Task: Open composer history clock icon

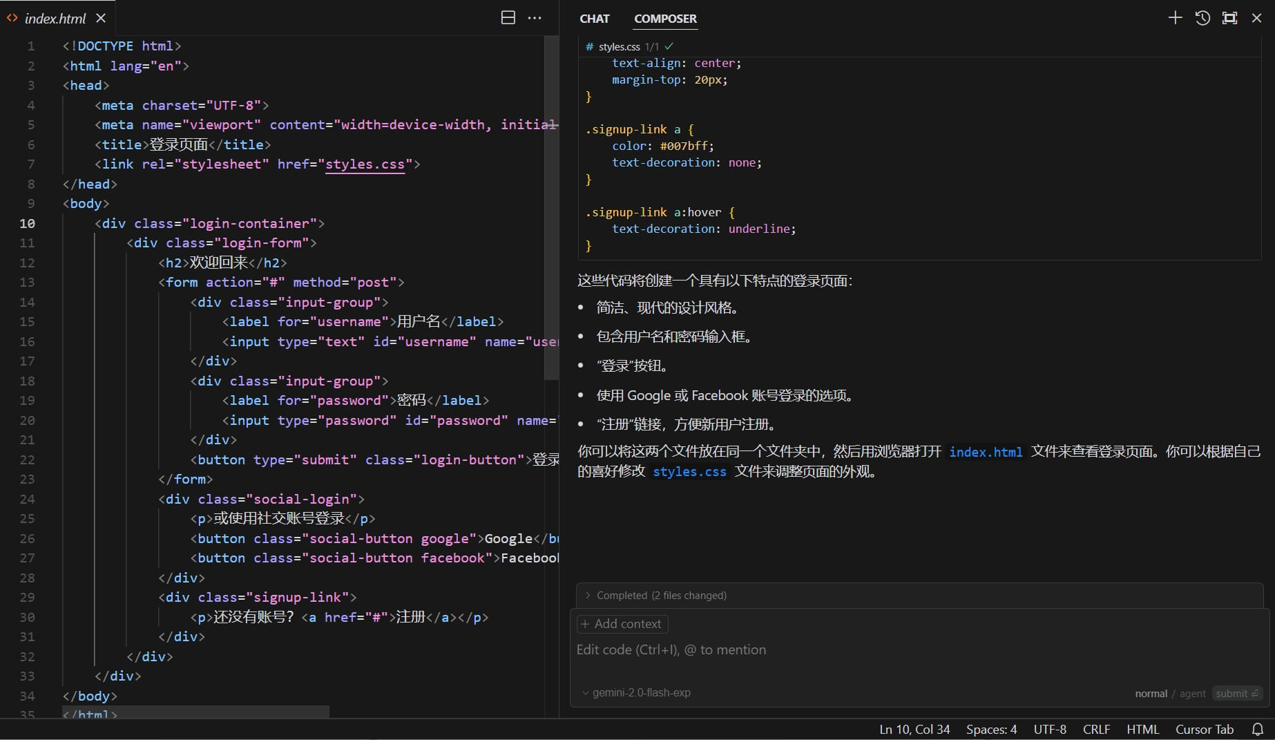Action: pos(1202,18)
